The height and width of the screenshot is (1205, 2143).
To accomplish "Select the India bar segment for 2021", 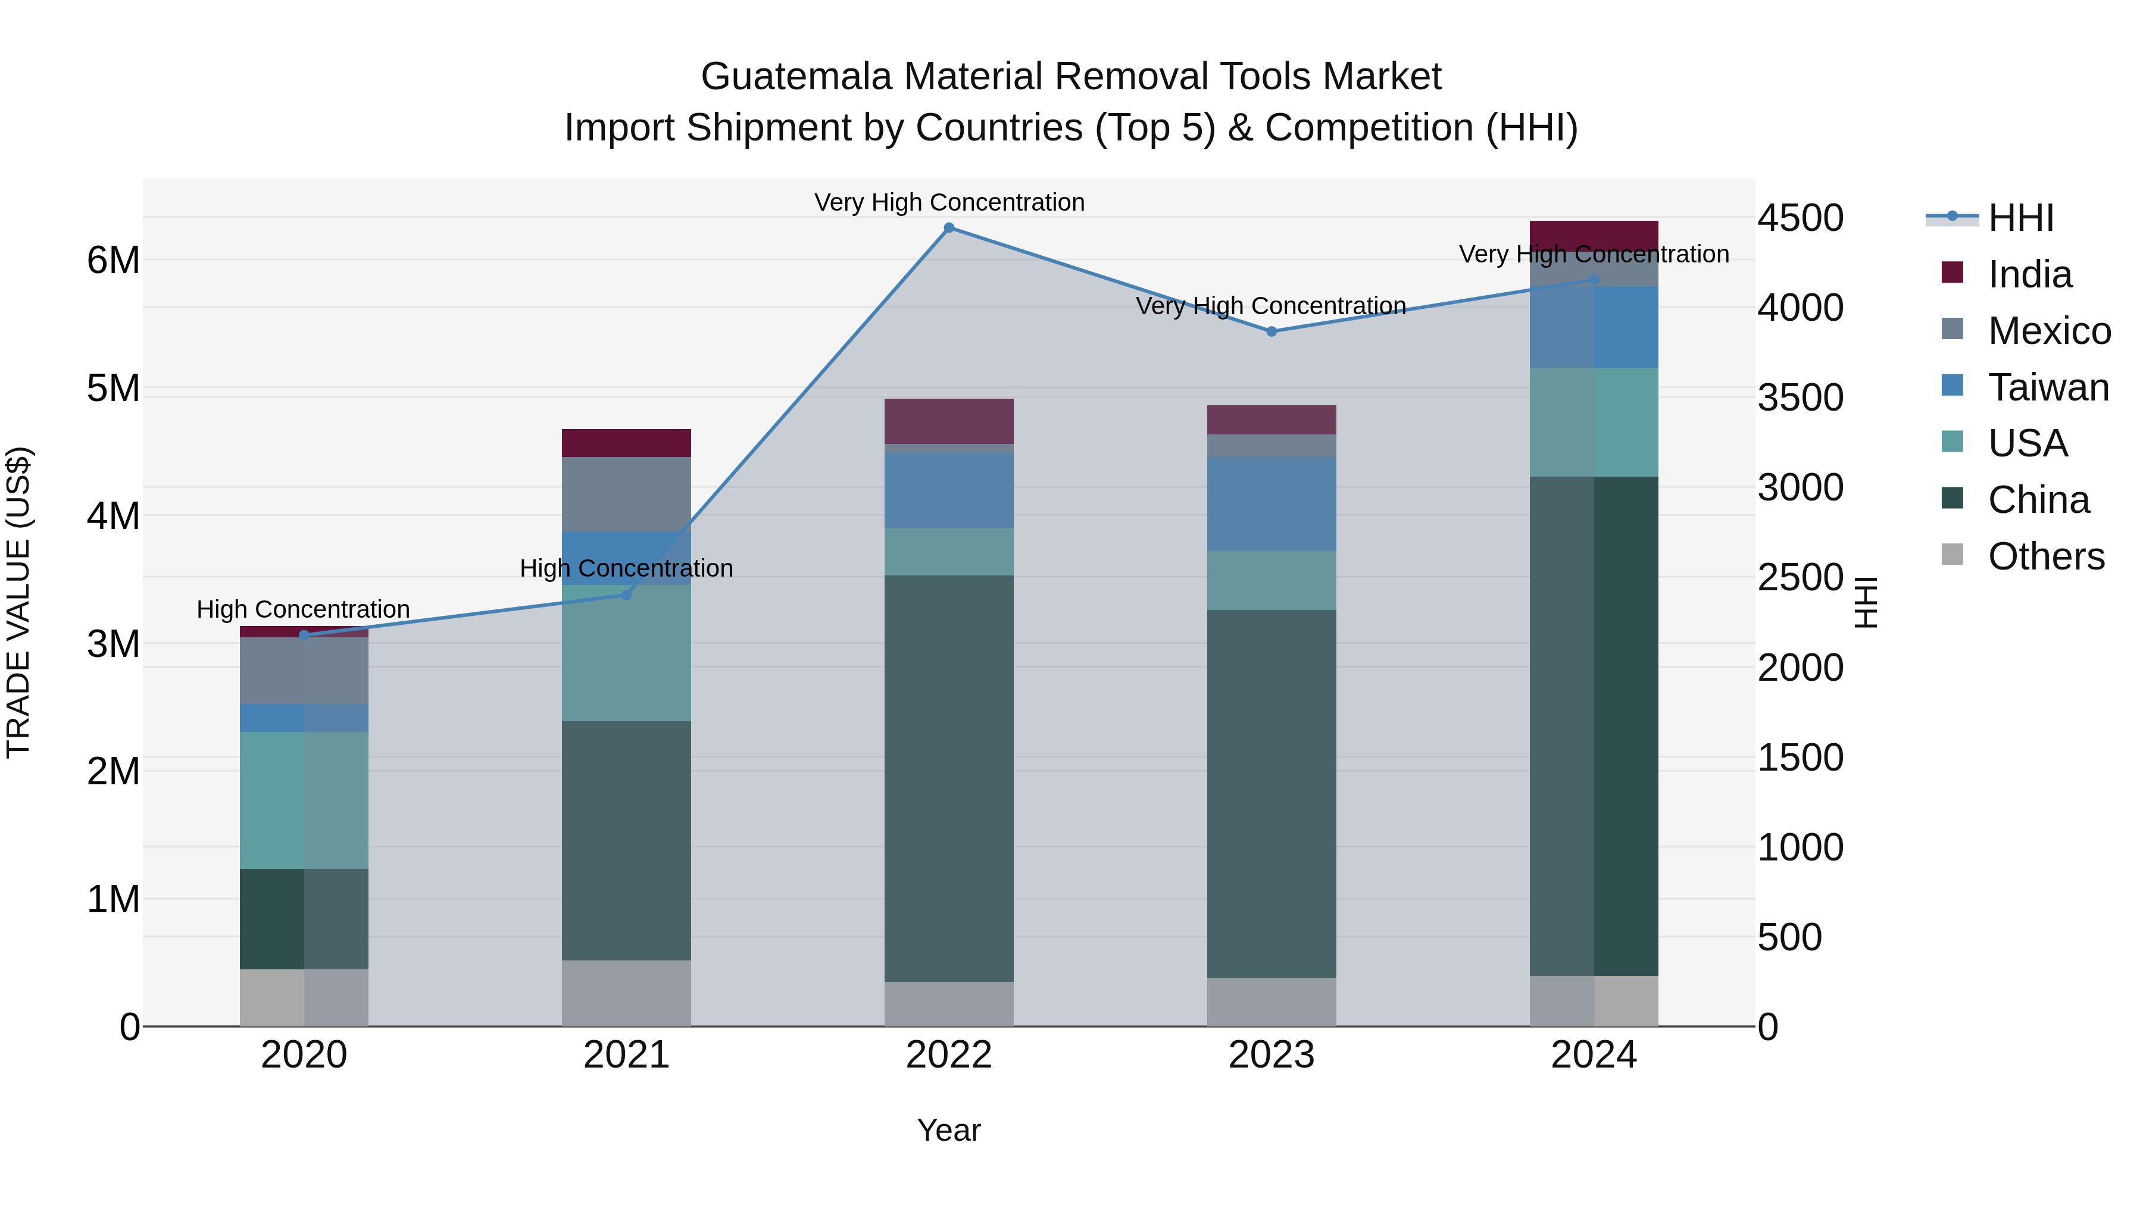I will point(626,443).
